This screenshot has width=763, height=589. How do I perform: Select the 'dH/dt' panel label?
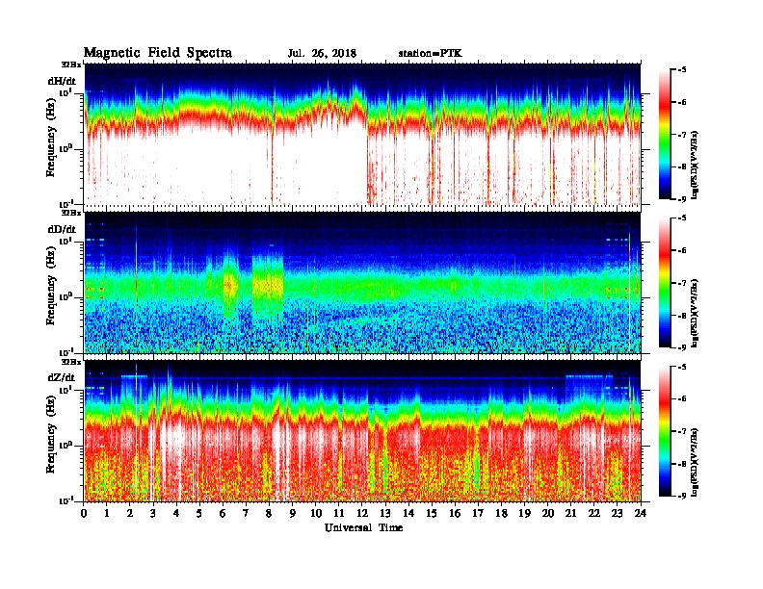[62, 81]
